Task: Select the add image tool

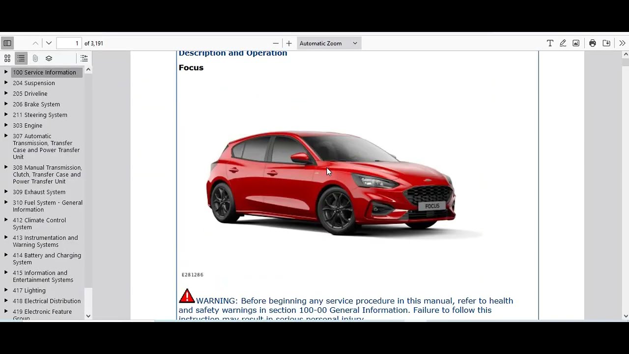Action: click(576, 43)
